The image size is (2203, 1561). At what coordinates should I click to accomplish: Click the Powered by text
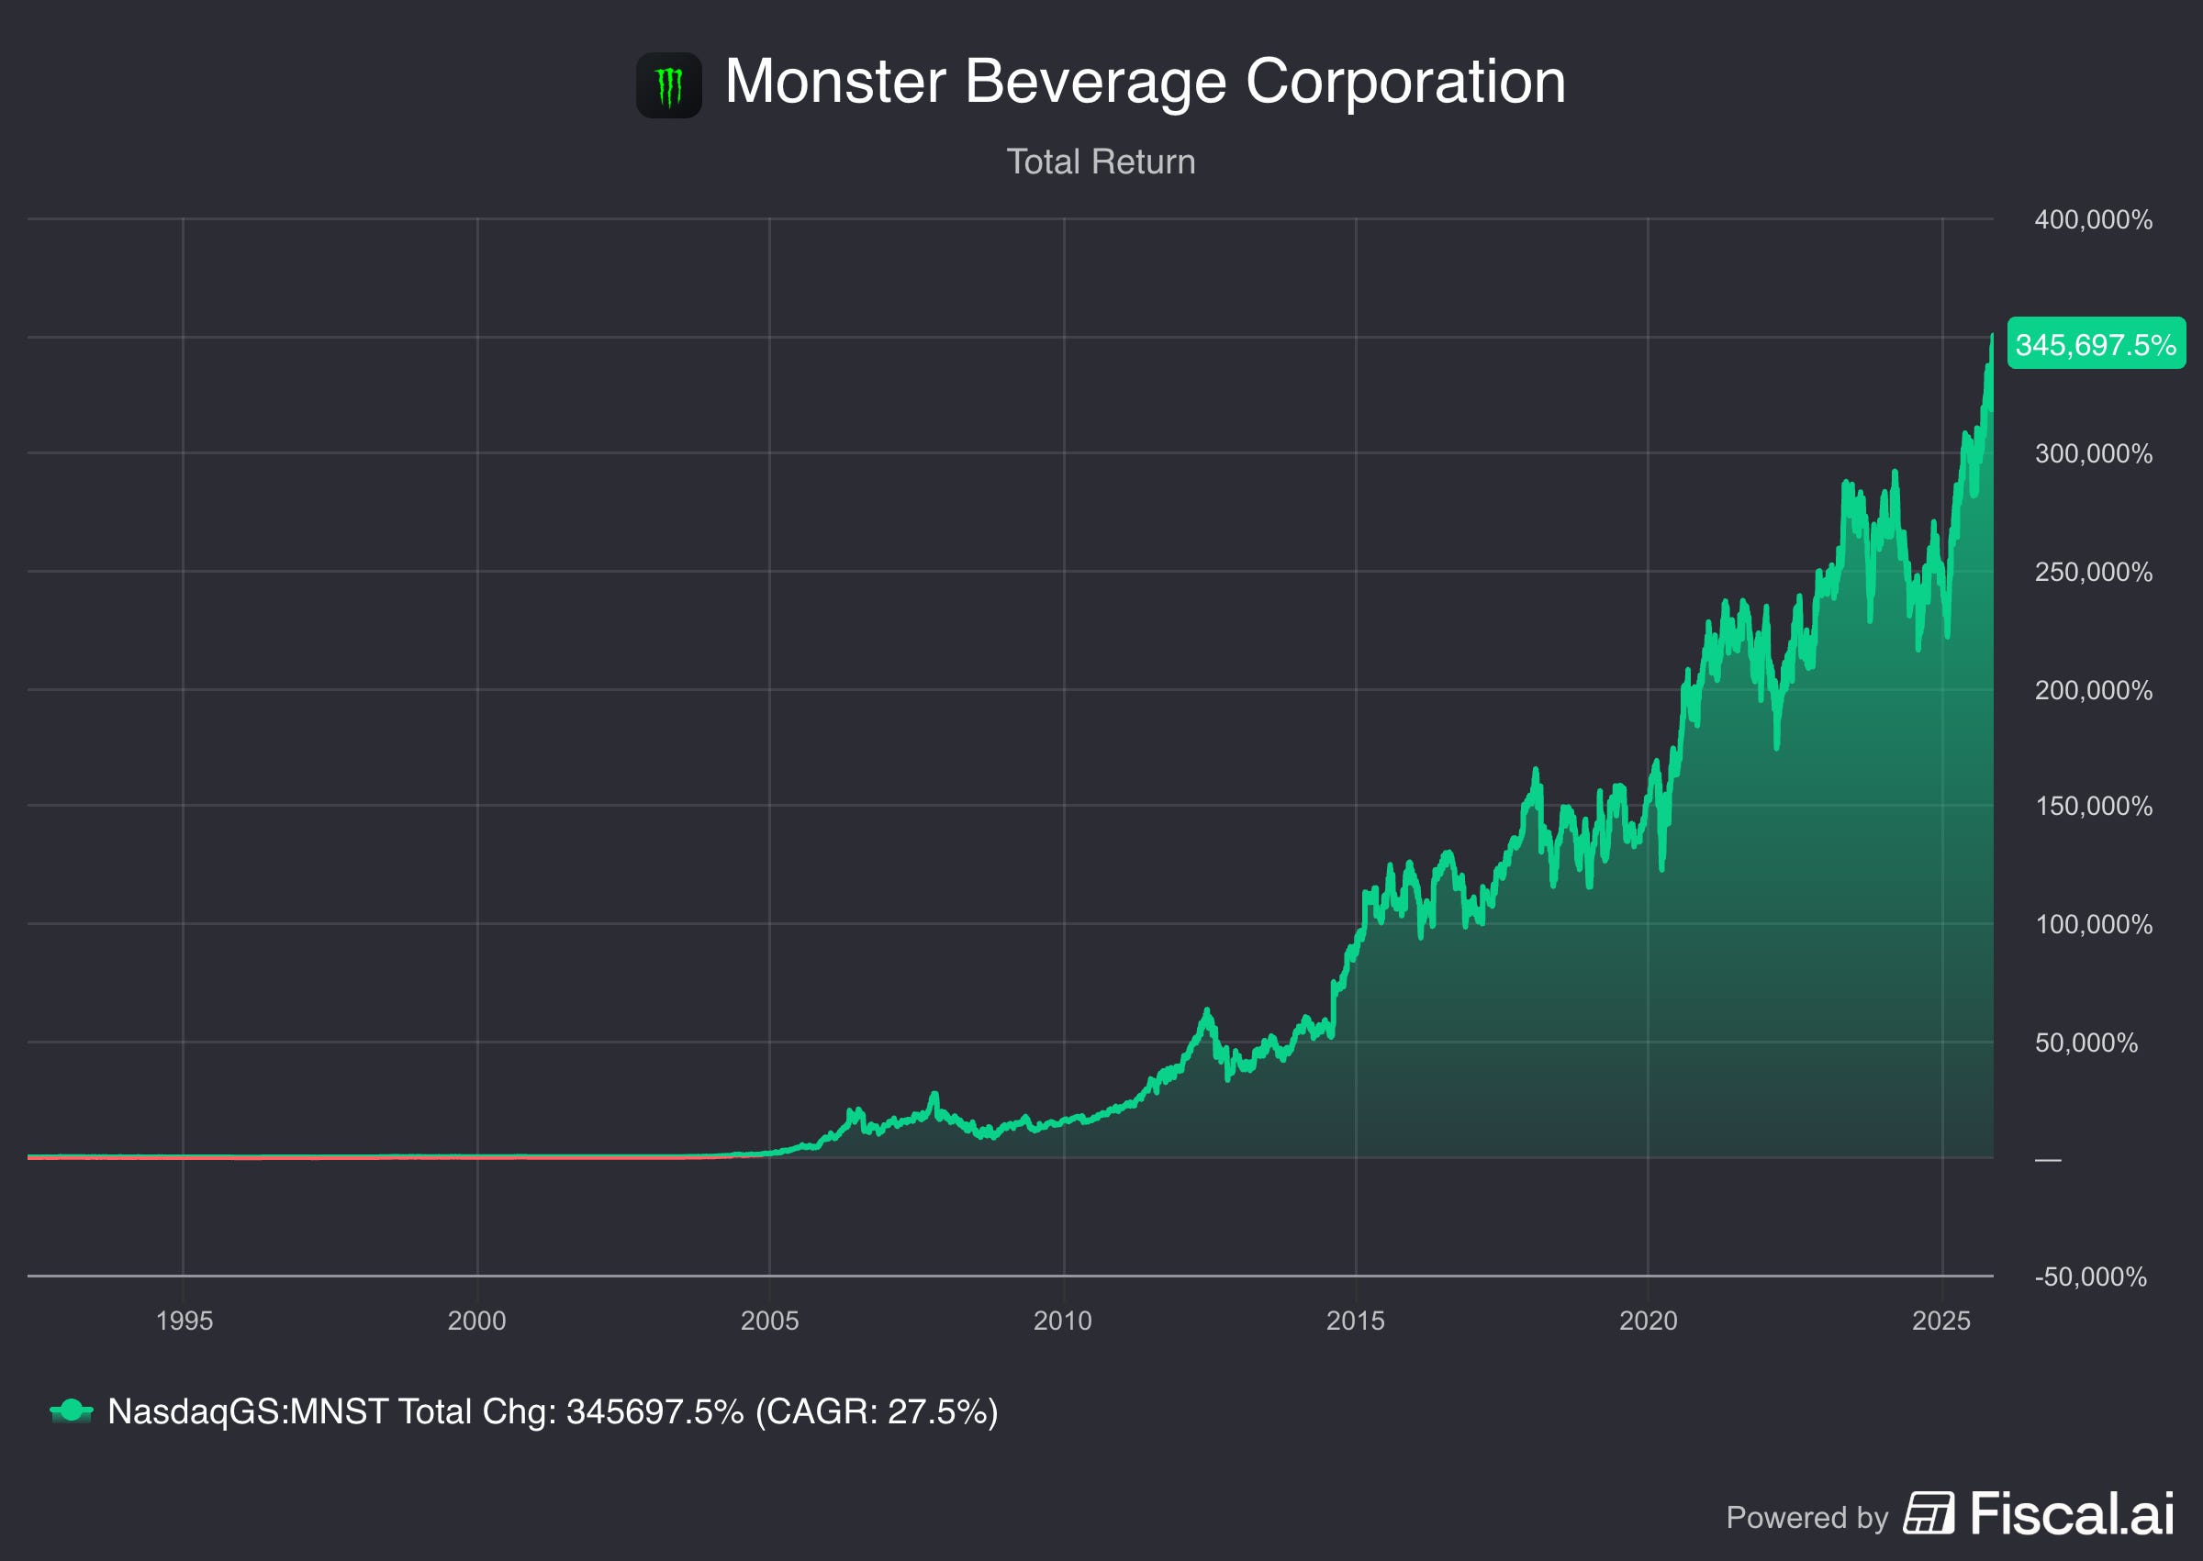1807,1517
